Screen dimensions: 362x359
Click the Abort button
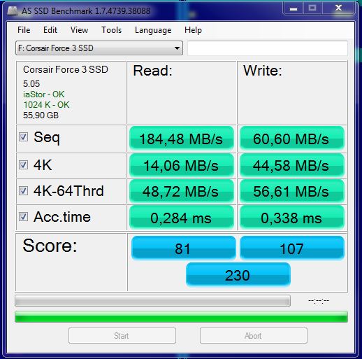(254, 336)
